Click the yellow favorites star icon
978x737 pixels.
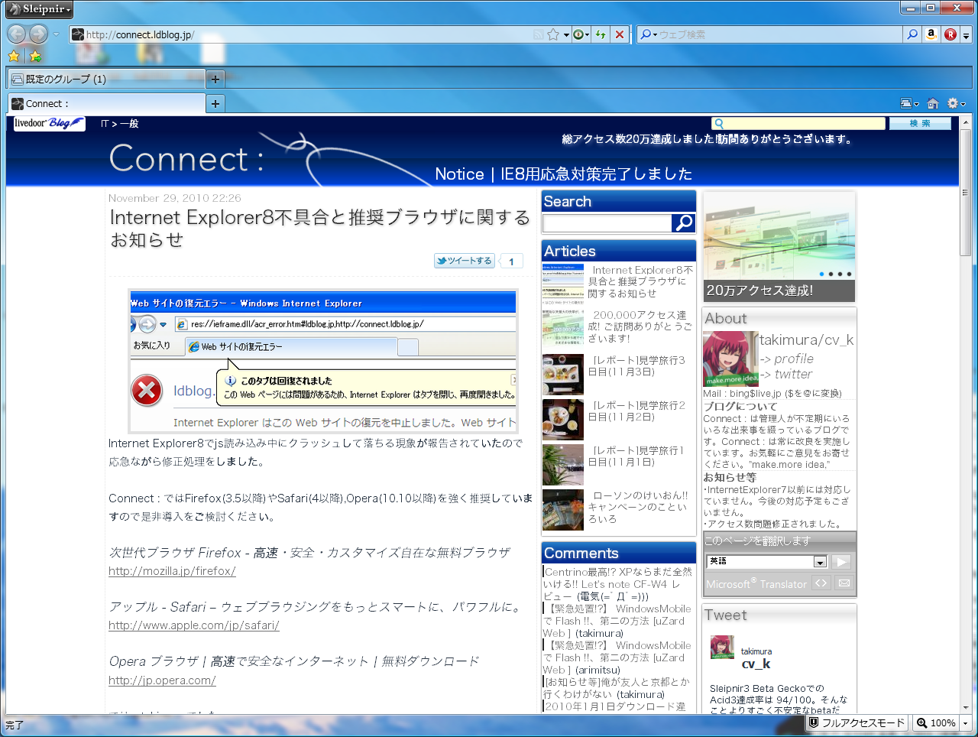[x=14, y=56]
